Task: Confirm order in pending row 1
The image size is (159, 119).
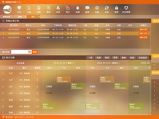Action: [143, 29]
